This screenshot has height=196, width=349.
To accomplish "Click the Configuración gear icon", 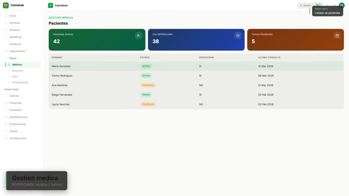I will [x=6, y=138].
